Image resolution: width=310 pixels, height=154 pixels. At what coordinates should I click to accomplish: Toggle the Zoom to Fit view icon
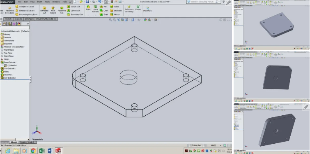(x=110, y=20)
